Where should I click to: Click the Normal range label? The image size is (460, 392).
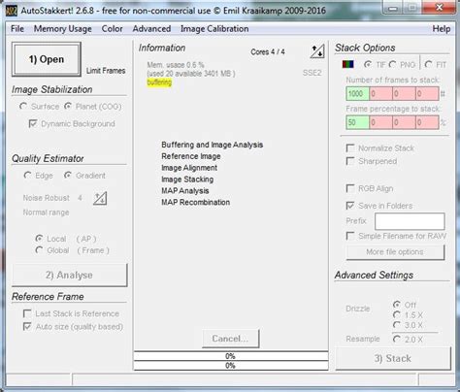46,212
